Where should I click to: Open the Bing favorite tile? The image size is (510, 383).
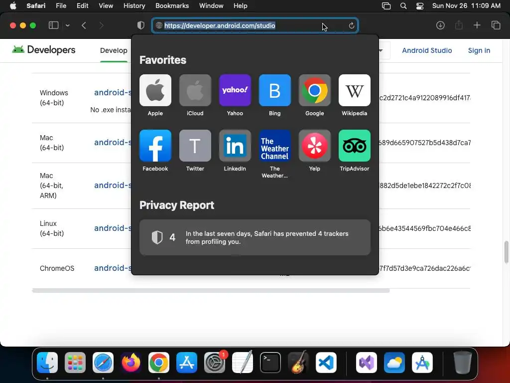[x=274, y=90]
